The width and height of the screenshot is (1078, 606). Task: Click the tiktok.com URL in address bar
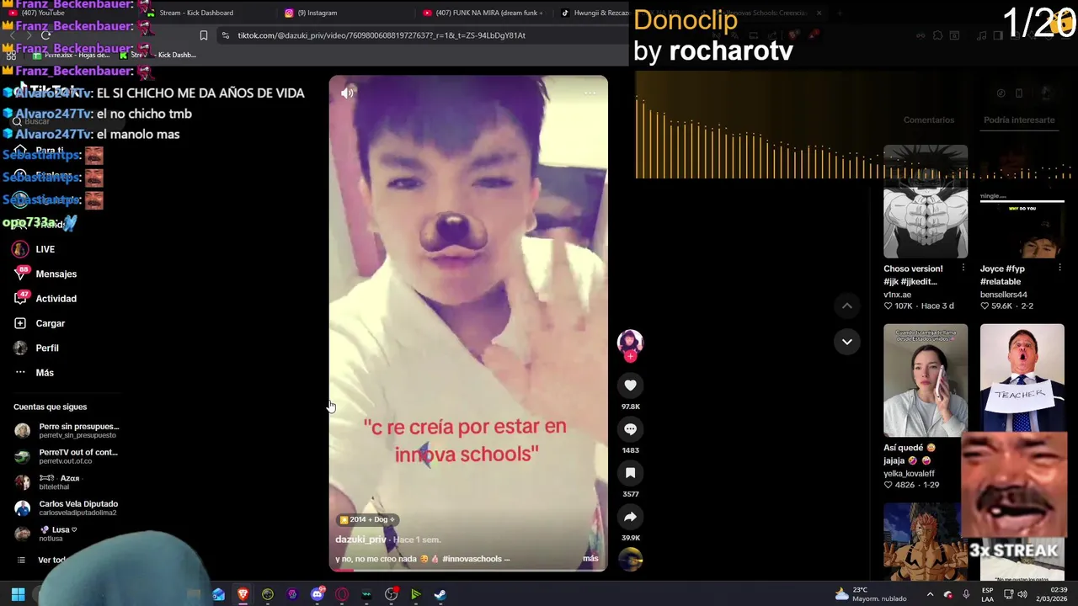381,35
